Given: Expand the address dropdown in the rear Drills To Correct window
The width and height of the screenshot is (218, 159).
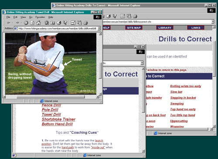Looking at the screenshot, I should [x=213, y=22].
